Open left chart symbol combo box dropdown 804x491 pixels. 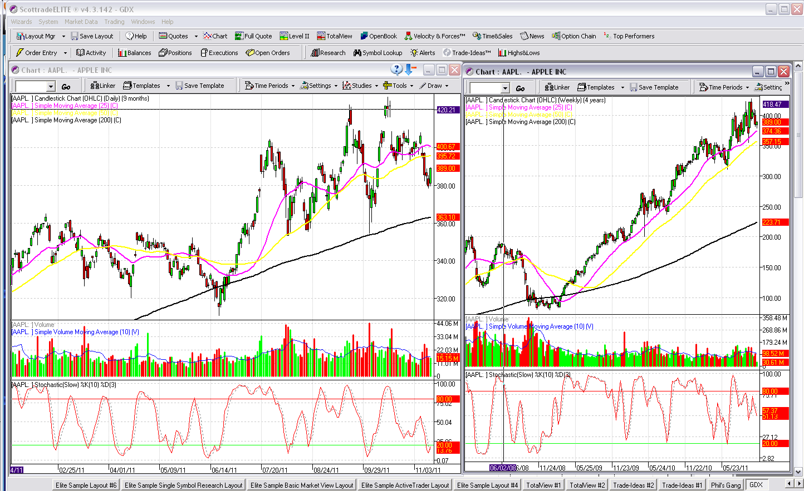pos(51,86)
